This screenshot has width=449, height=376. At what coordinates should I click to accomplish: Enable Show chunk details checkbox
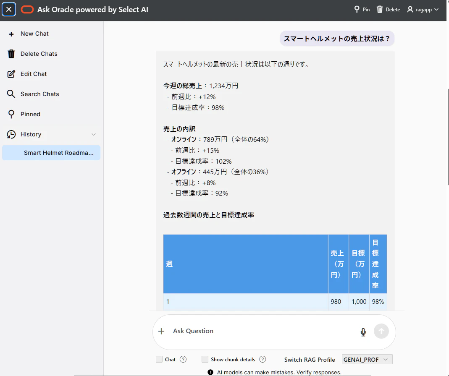click(x=205, y=359)
